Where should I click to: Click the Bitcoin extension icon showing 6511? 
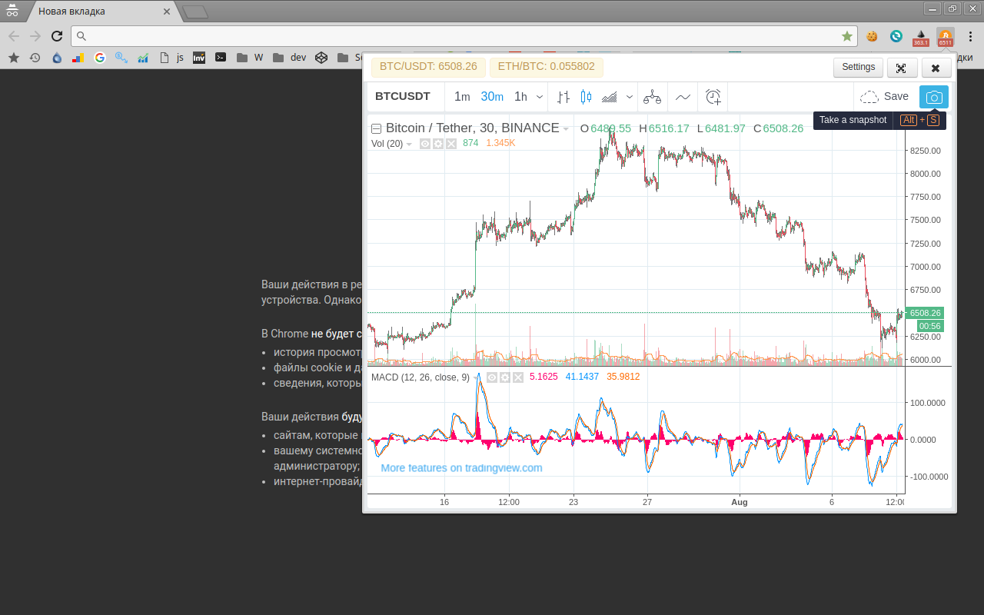tap(946, 37)
